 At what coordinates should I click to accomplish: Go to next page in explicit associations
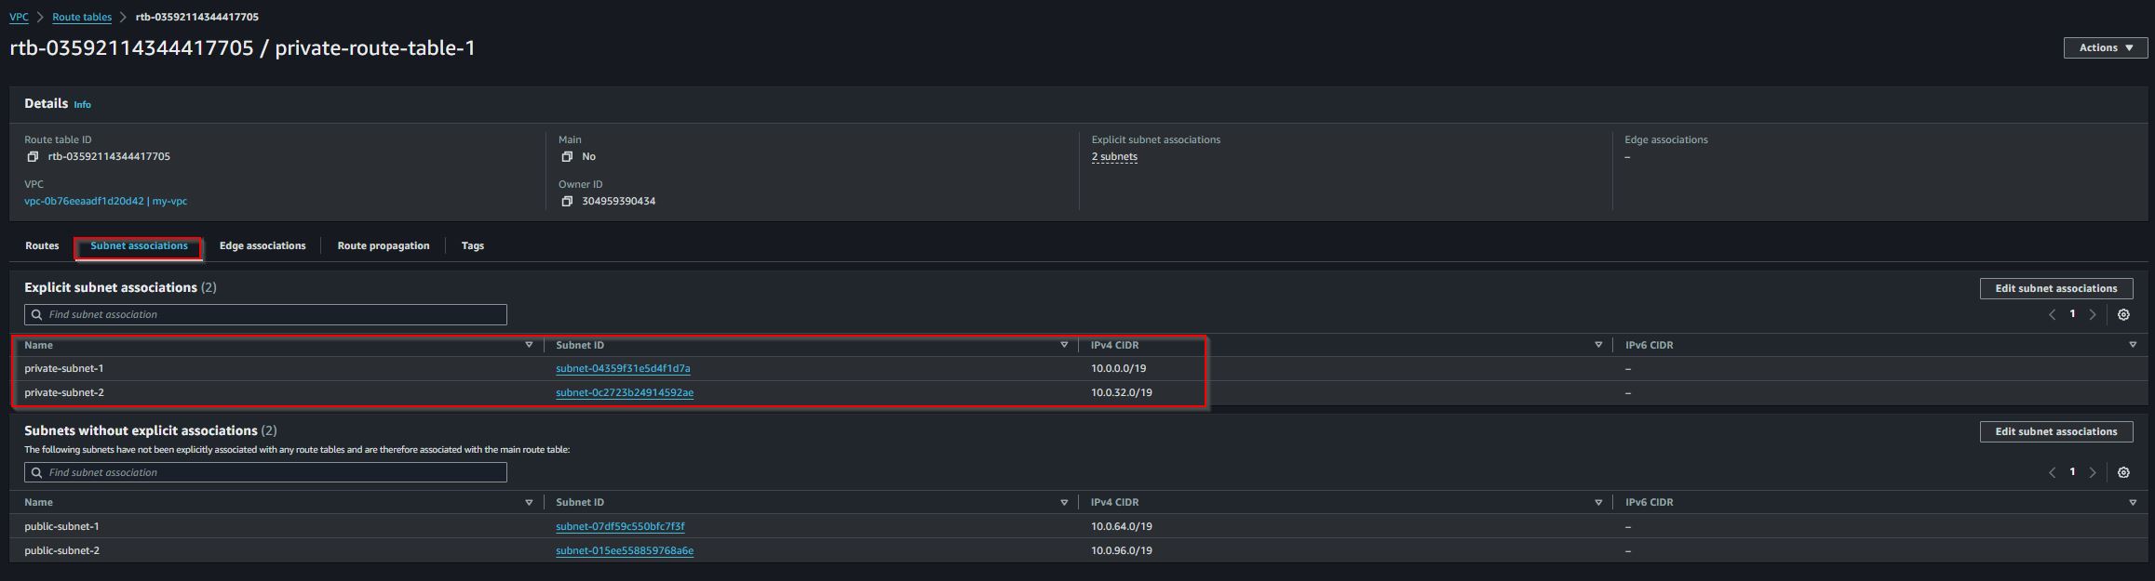click(2093, 315)
